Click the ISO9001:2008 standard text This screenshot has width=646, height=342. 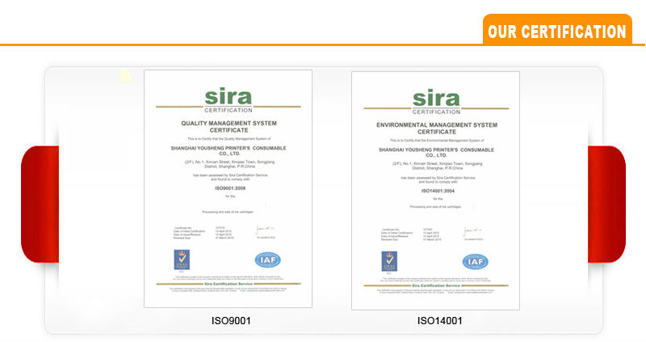coord(230,188)
